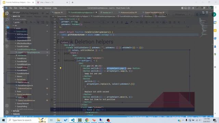Click the Slideshow button

[x=180, y=14]
